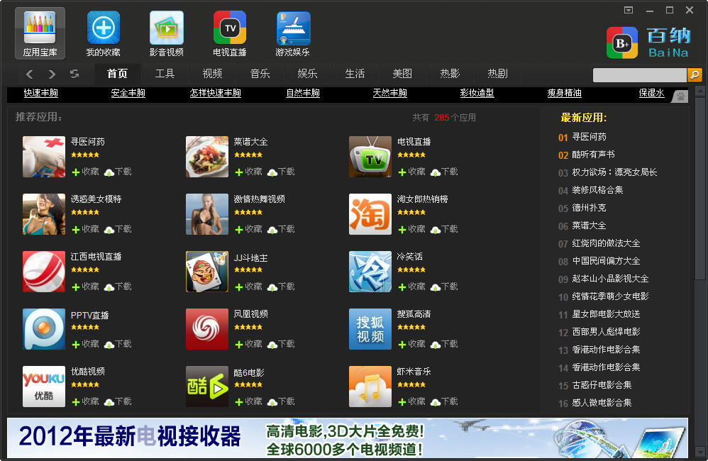
Task: Switch to the 生活 tab
Action: coord(355,74)
